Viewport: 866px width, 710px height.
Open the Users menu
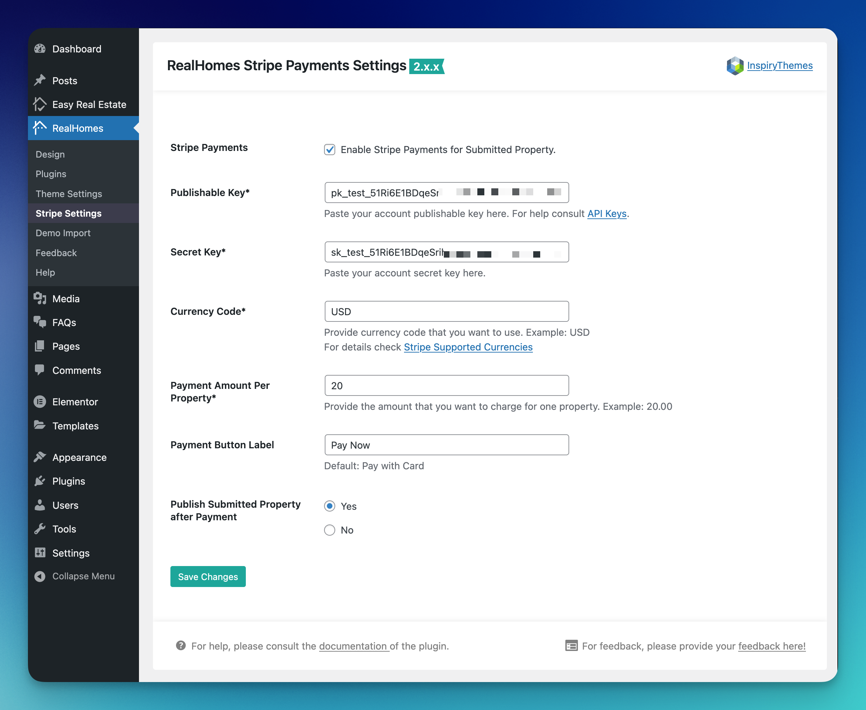tap(83, 505)
